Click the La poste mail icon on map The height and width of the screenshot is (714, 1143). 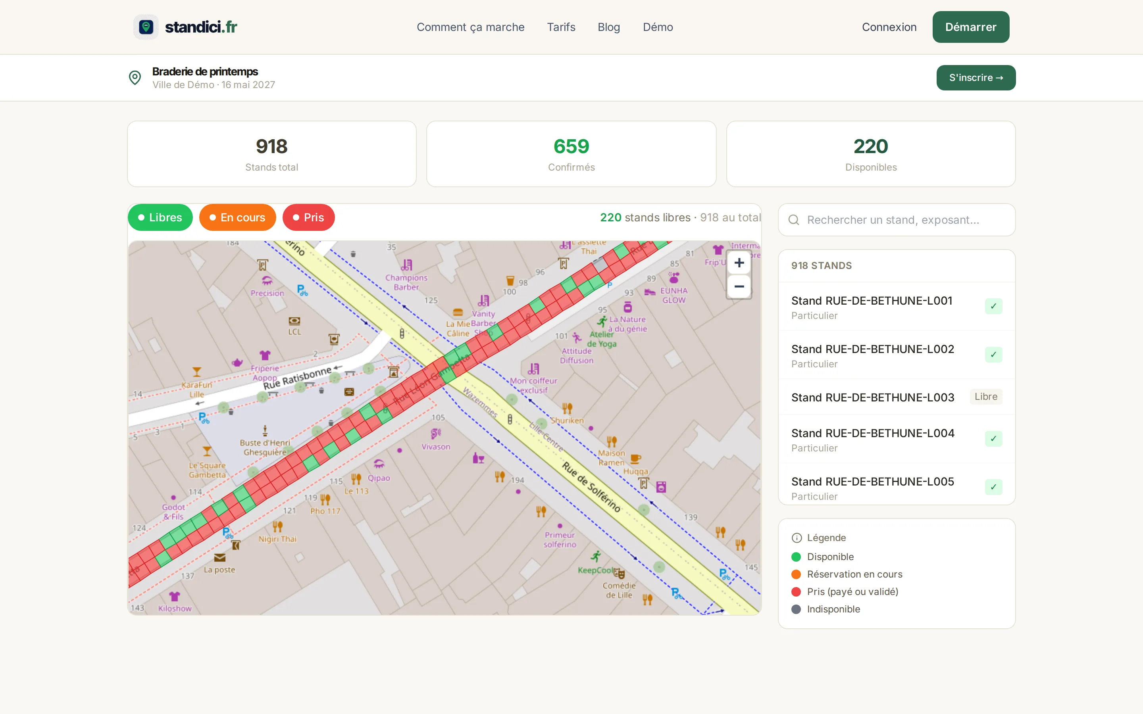pyautogui.click(x=219, y=558)
